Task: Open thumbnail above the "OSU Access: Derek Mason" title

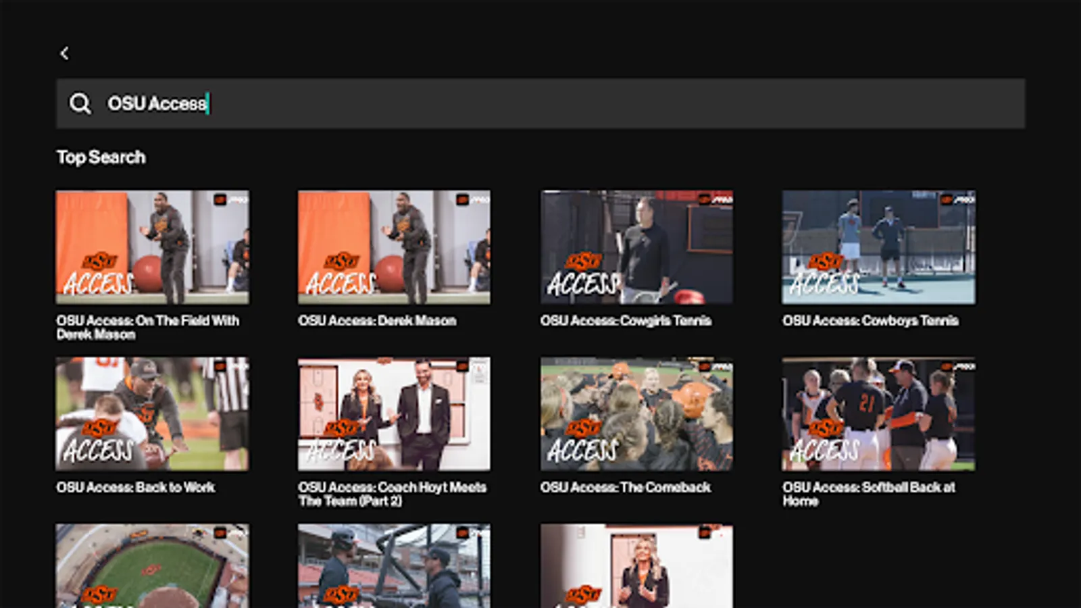Action: pyautogui.click(x=395, y=247)
